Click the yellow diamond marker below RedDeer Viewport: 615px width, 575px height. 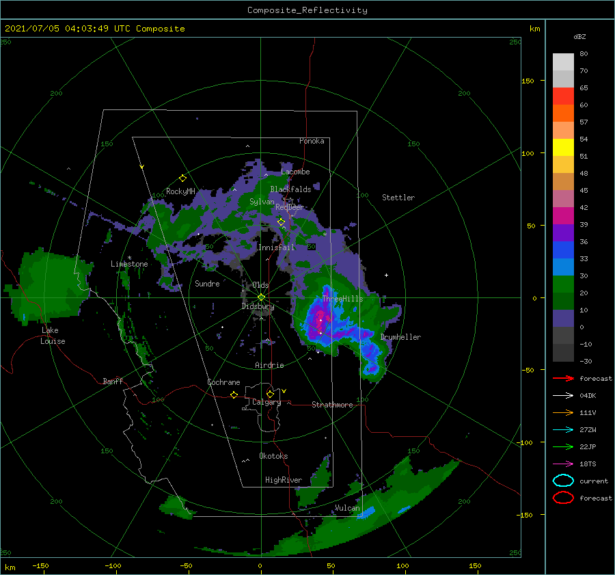[281, 222]
